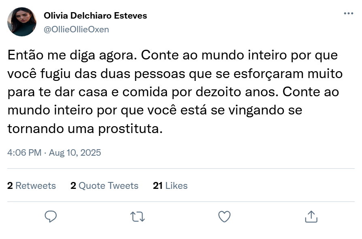Click the Aug 10, 2025 date

pyautogui.click(x=75, y=153)
